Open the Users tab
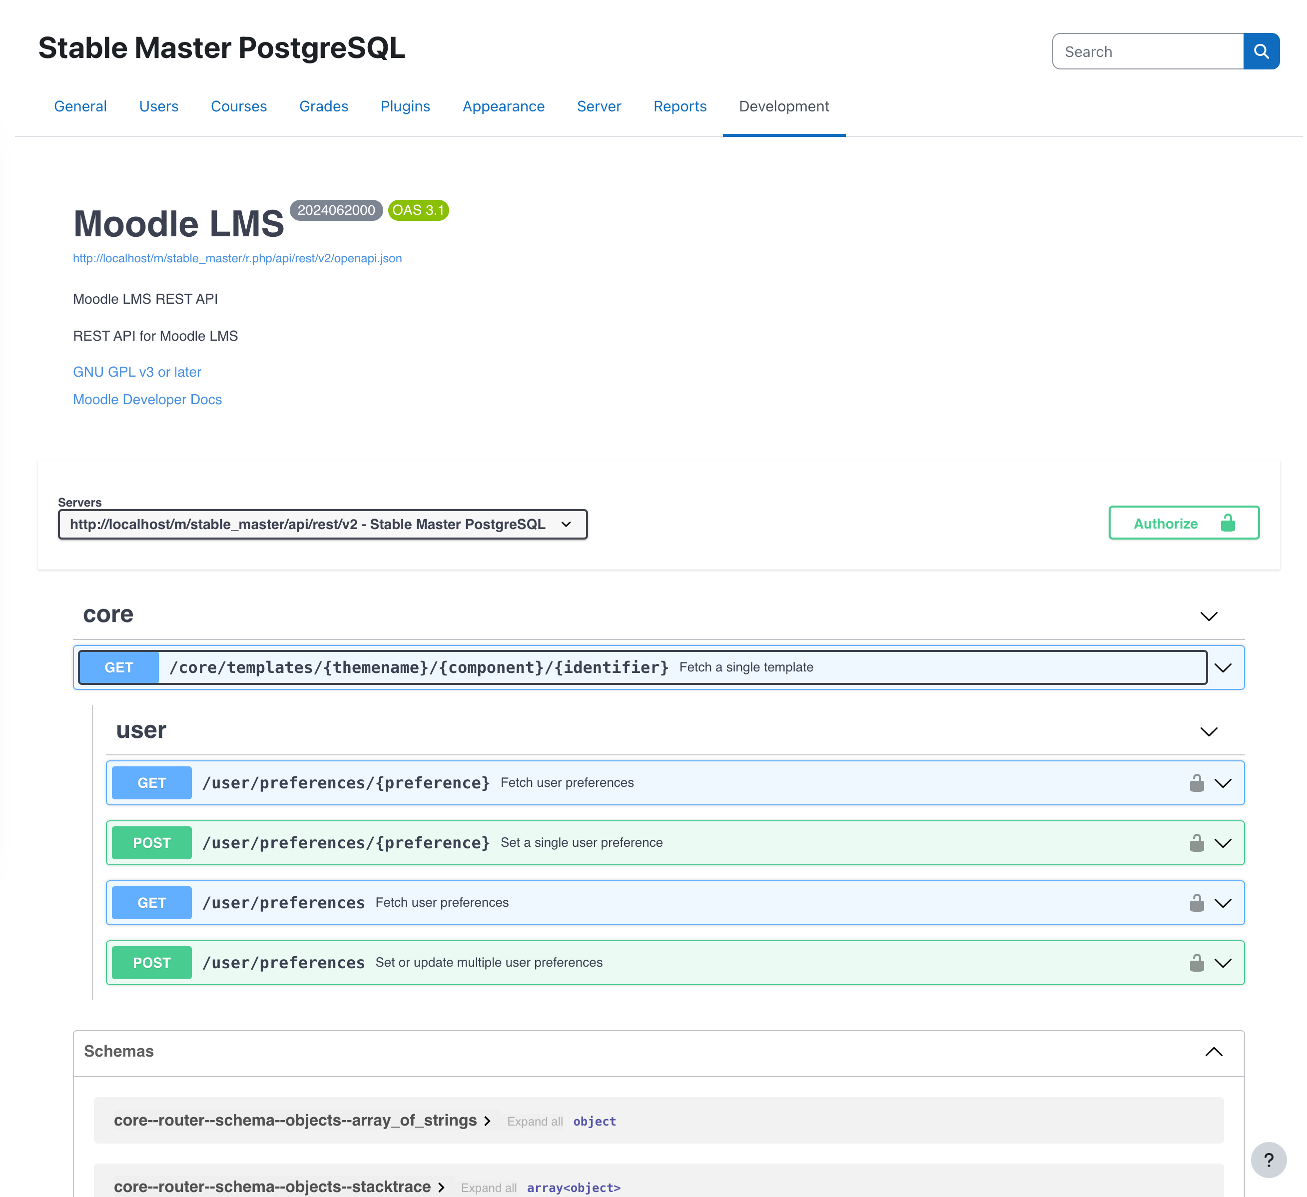Viewport: 1307px width, 1197px height. coord(159,106)
